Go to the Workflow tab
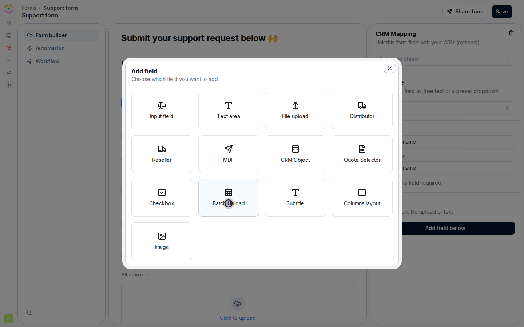Screen dimensions: 524x327 coord(61,61)
